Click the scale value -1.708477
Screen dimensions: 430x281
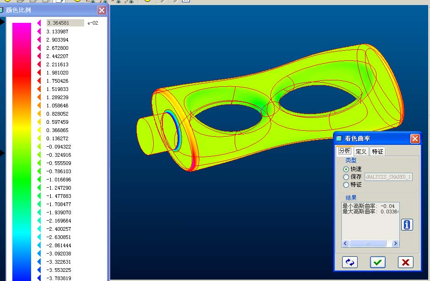coord(59,204)
